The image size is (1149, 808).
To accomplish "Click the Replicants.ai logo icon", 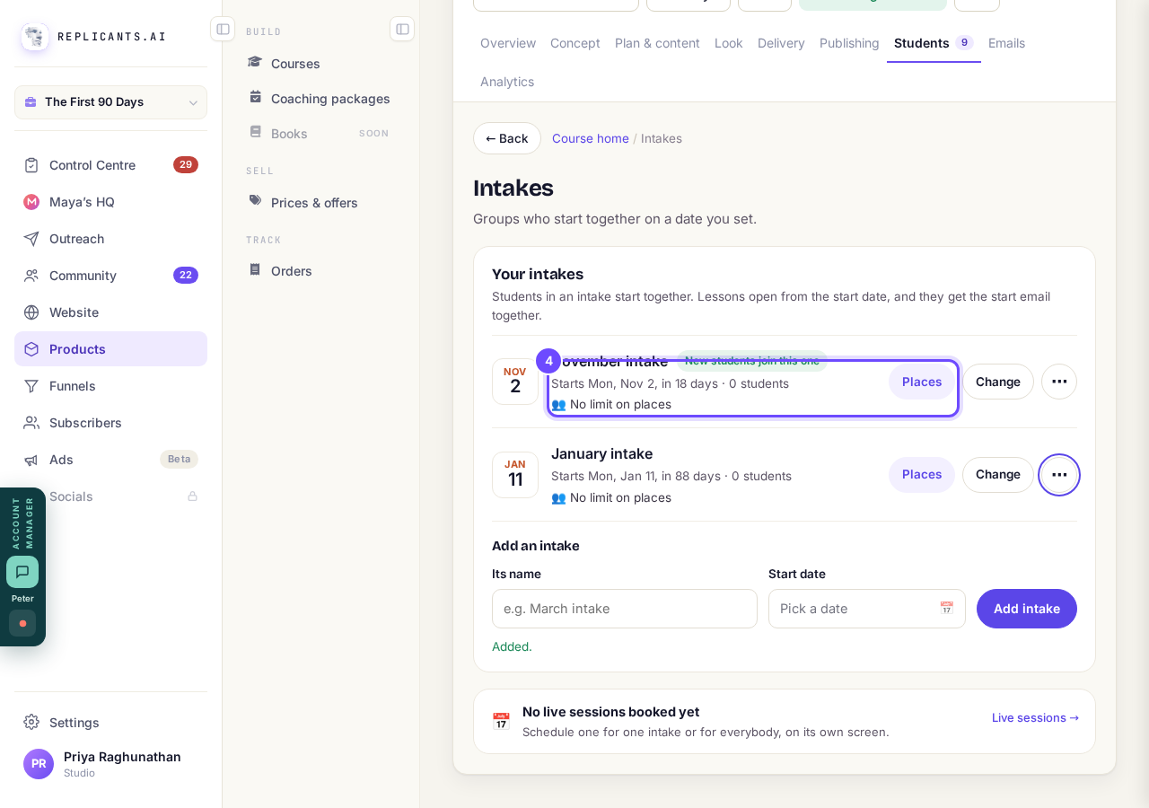I will [35, 37].
